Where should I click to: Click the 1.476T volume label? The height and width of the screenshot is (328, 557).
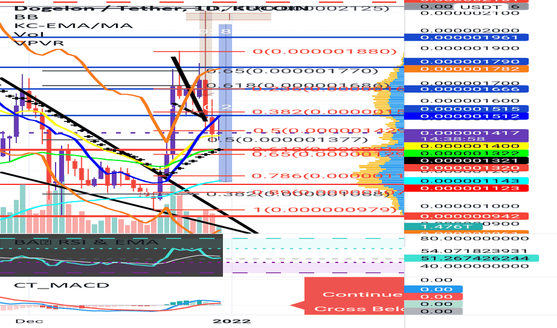tap(443, 227)
